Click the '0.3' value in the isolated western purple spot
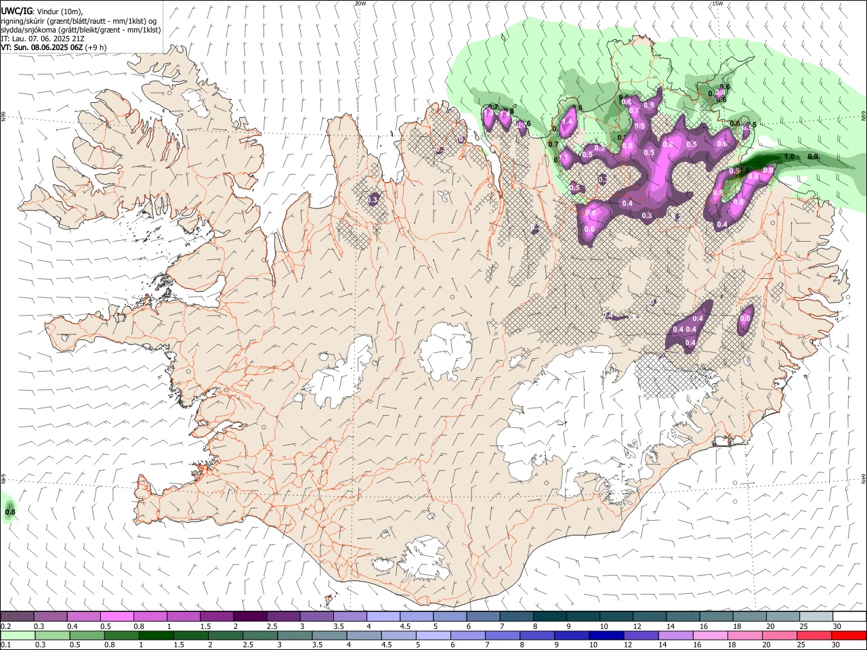 click(x=373, y=200)
